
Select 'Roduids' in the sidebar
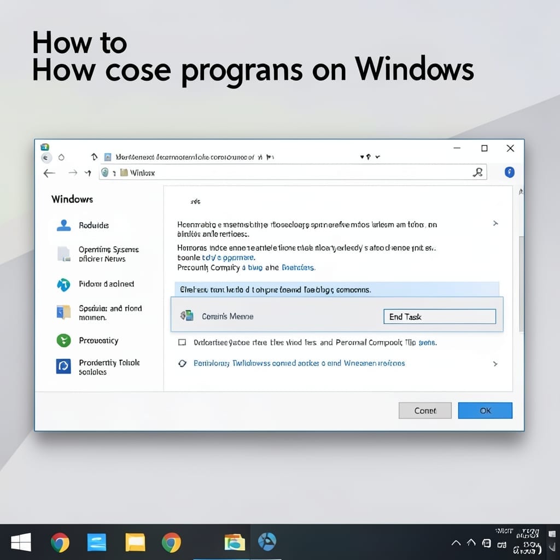click(94, 225)
